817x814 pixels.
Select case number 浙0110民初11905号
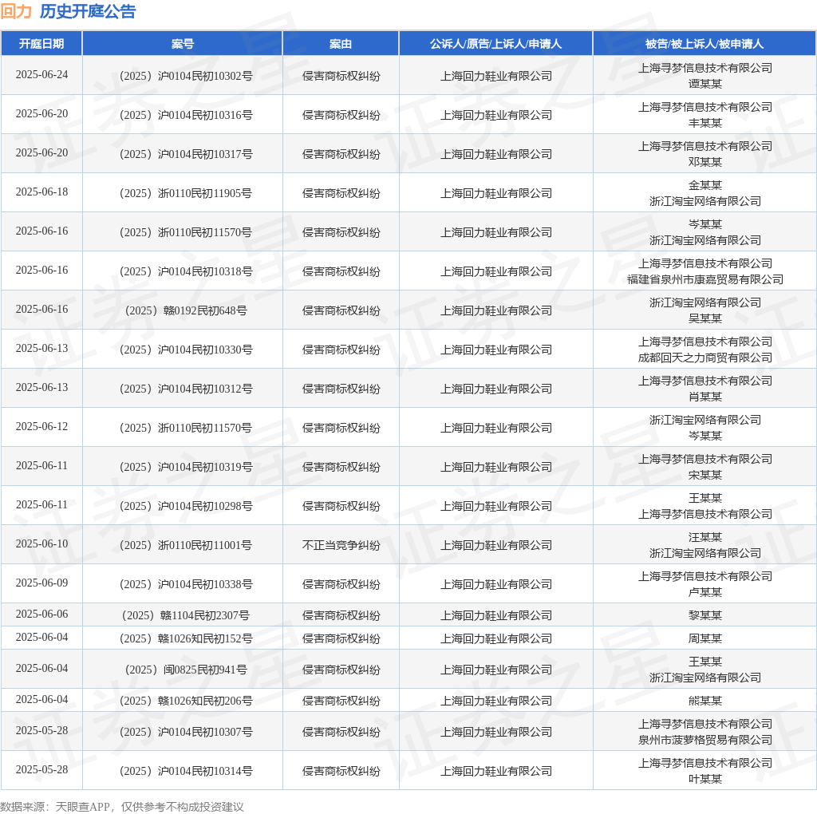[186, 193]
